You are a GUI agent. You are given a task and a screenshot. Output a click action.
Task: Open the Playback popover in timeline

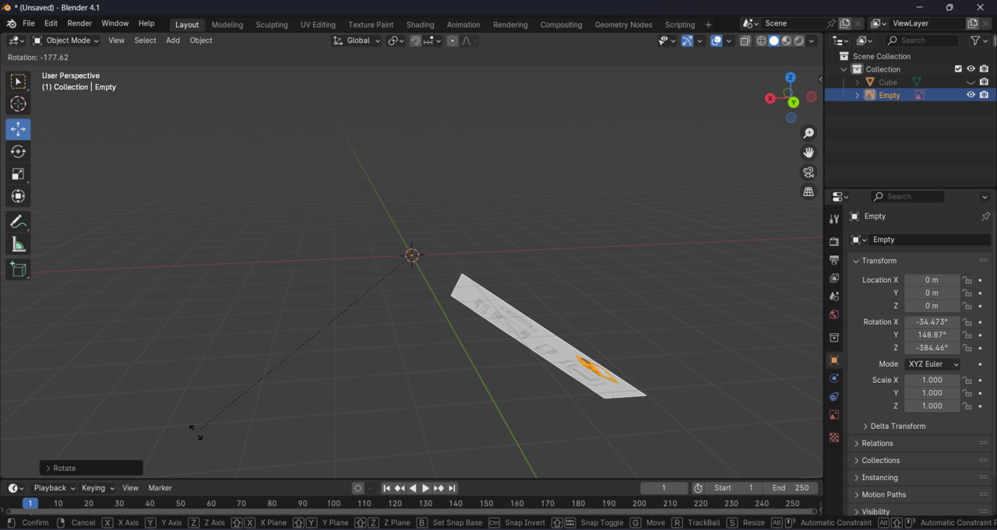[54, 488]
